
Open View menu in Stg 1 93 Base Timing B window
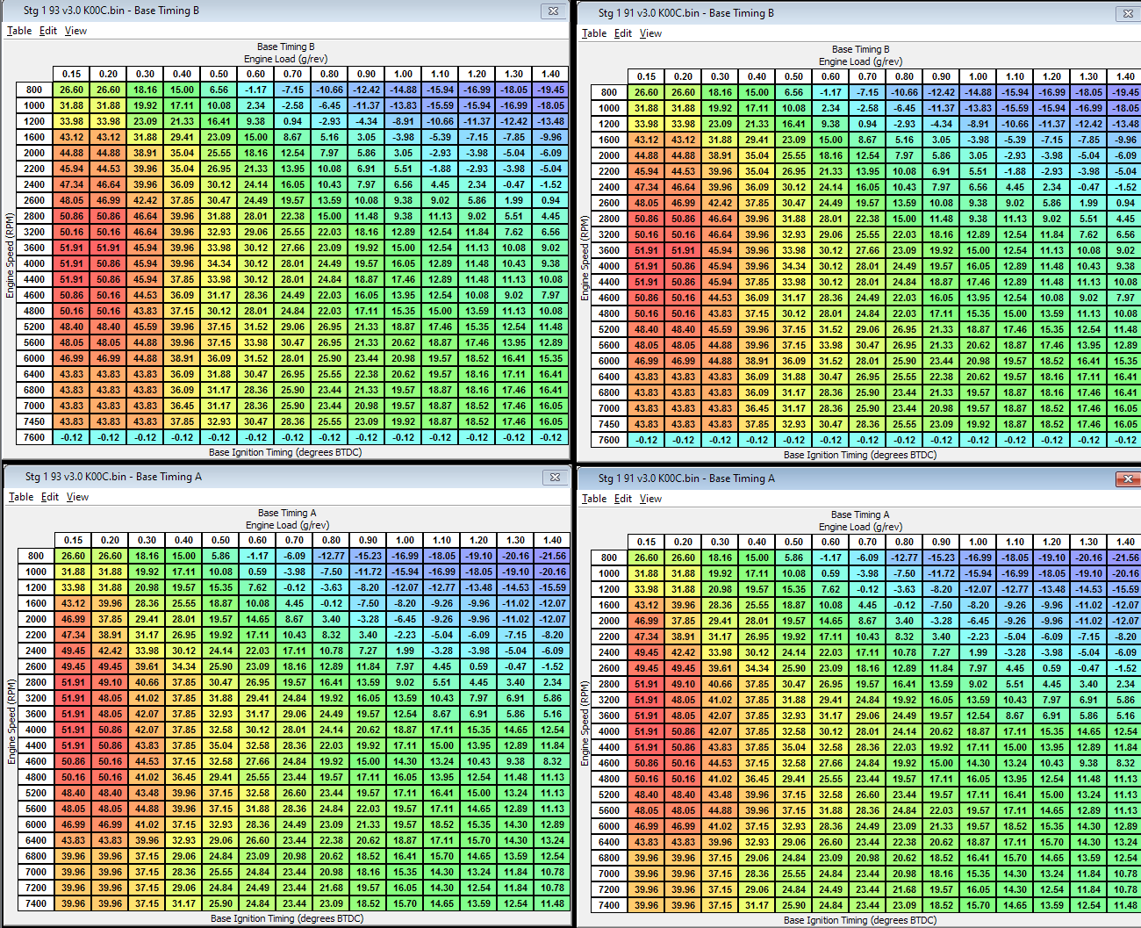coord(76,31)
